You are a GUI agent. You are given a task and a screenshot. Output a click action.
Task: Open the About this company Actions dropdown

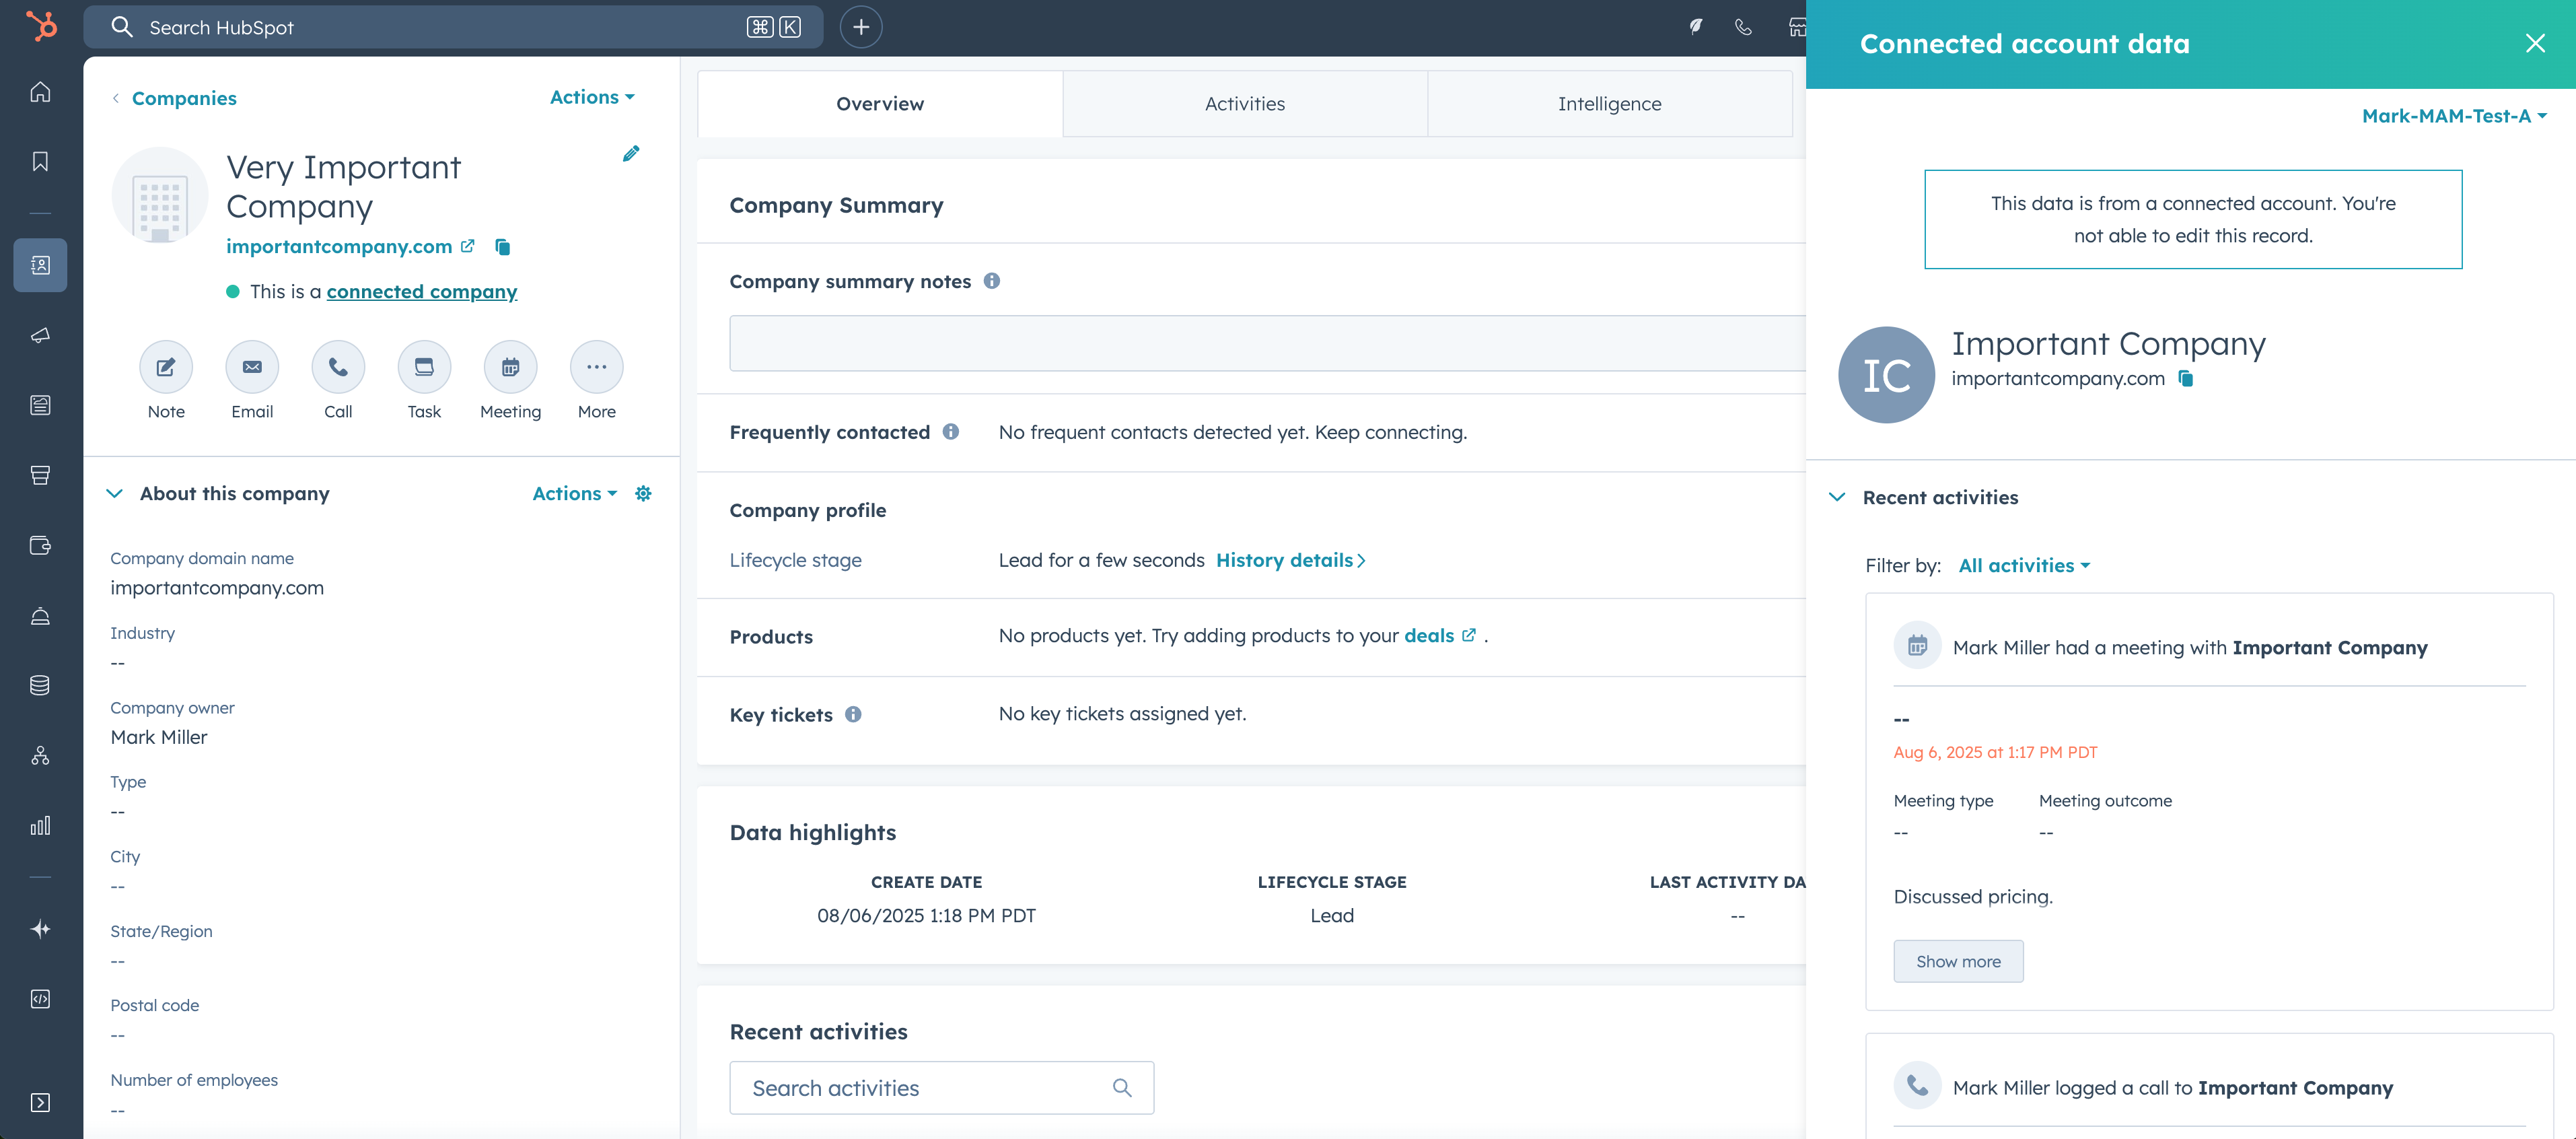click(575, 493)
